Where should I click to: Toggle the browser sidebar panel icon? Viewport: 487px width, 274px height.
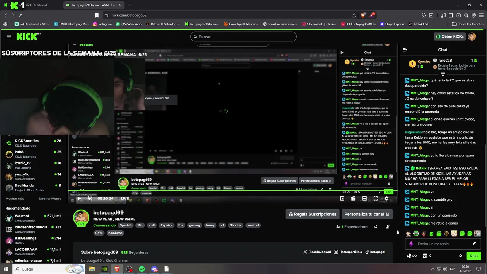451,15
